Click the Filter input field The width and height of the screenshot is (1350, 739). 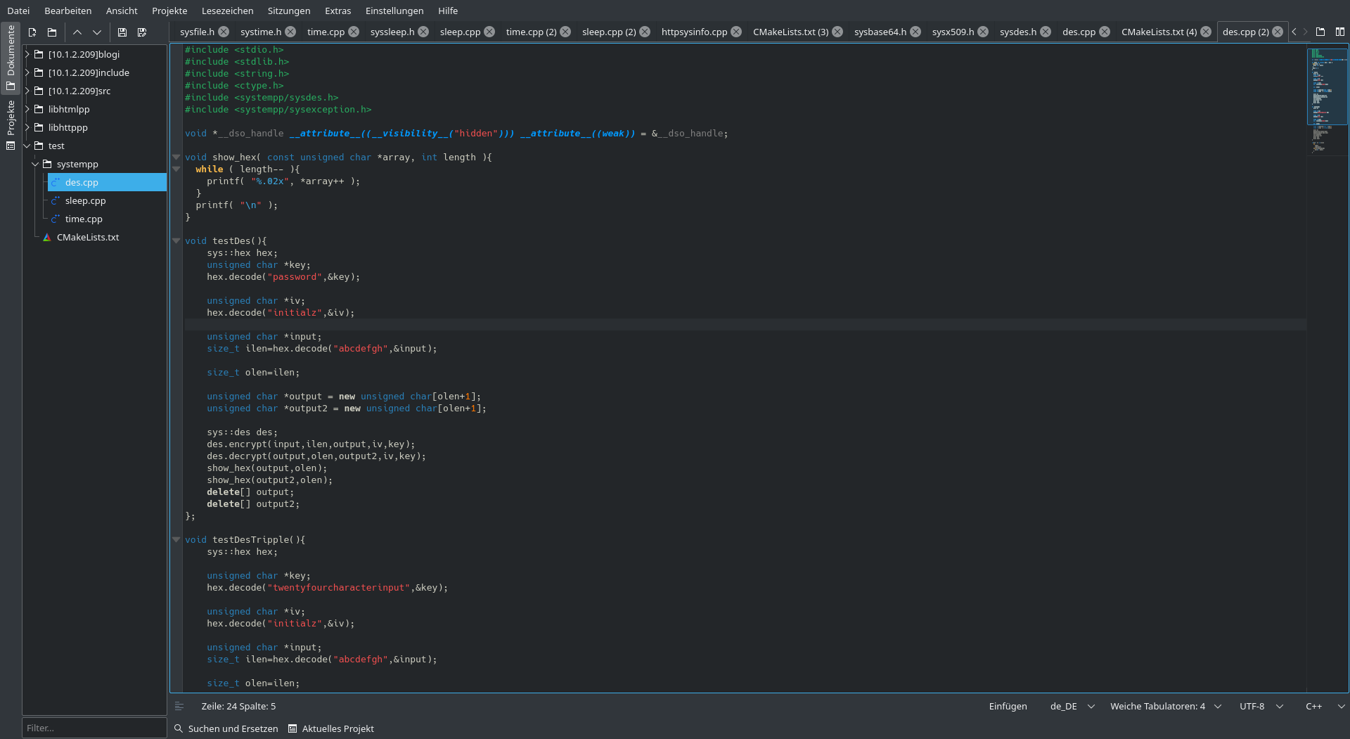pyautogui.click(x=94, y=728)
